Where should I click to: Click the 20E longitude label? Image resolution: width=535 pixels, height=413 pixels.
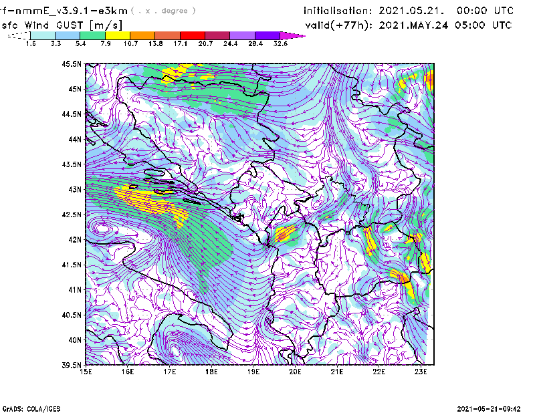pyautogui.click(x=295, y=372)
